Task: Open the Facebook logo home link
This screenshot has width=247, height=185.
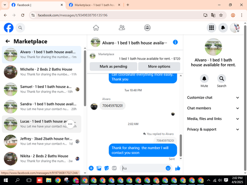Action: [8, 28]
